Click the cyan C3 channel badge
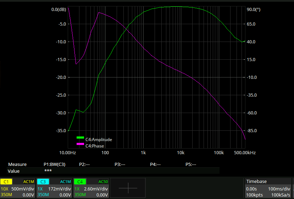Screen dimensions: 294x199 (43, 182)
